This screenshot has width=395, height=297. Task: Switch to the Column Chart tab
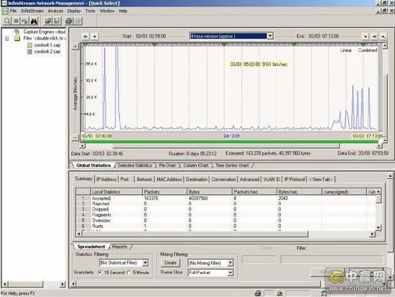click(196, 165)
